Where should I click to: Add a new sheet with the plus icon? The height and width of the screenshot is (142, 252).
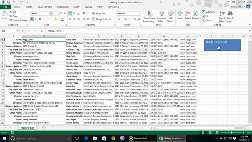coord(44,128)
